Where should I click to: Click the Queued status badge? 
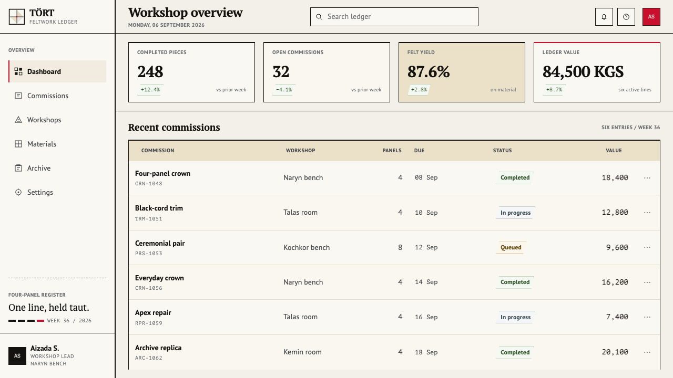(511, 247)
